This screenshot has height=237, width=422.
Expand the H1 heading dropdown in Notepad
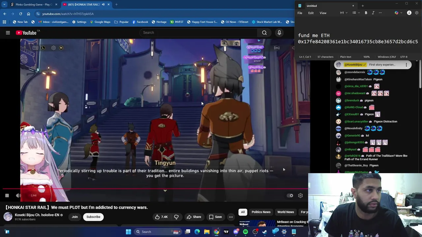point(344,13)
